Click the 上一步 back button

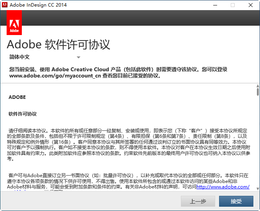[198, 201]
